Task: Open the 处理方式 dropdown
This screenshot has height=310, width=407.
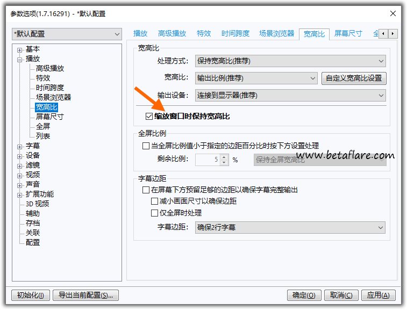Action: [x=290, y=61]
